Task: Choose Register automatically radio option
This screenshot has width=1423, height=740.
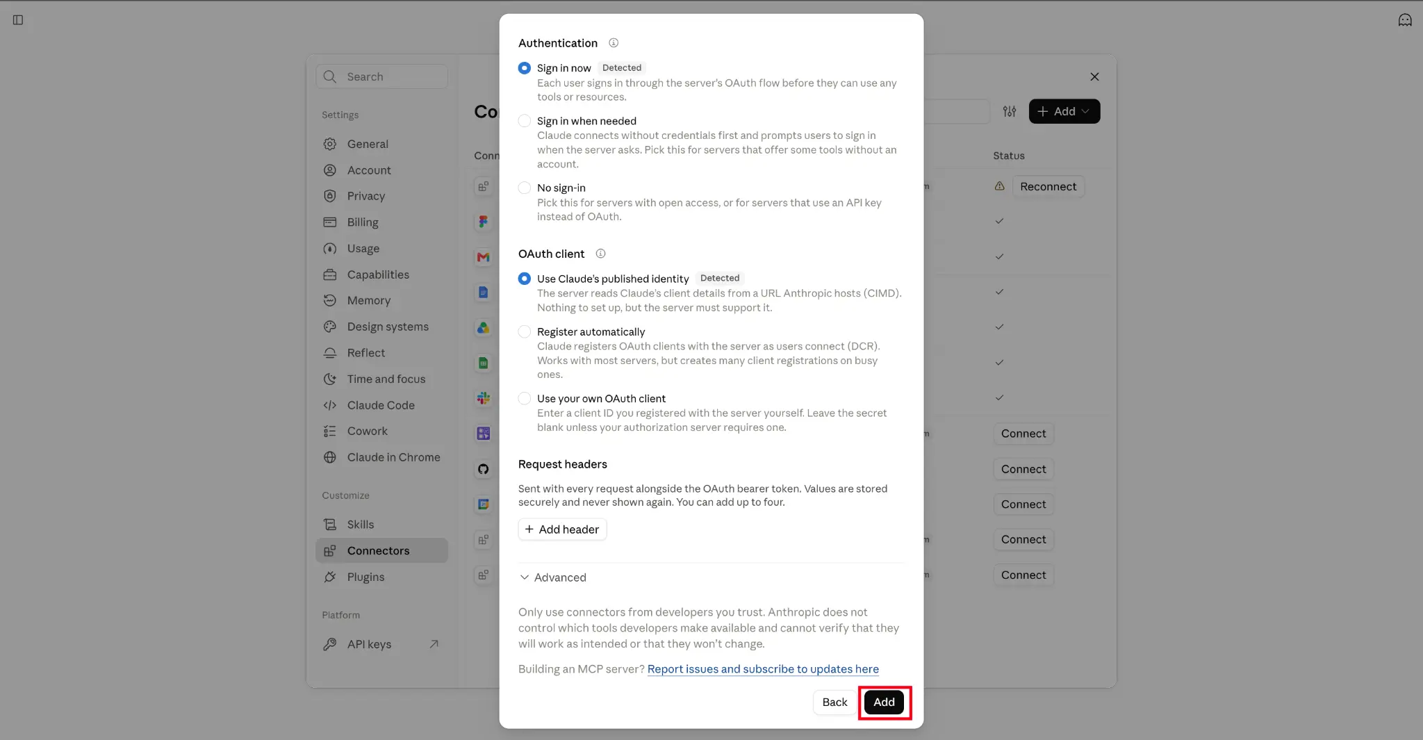Action: 525,332
